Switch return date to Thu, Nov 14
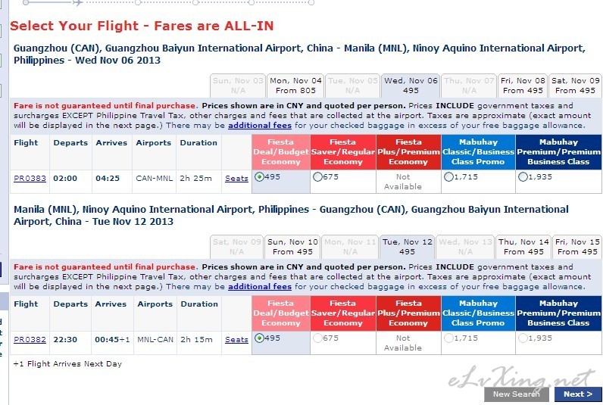This screenshot has height=405, width=603. point(523,247)
